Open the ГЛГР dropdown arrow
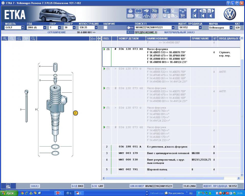This screenshot has height=196, width=245. pos(59,28)
